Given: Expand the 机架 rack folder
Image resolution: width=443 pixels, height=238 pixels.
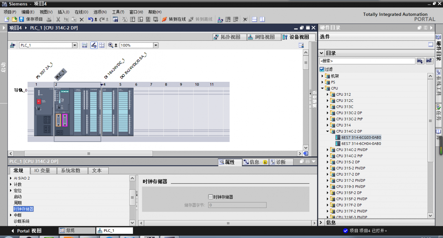Looking at the screenshot, I should (323, 76).
